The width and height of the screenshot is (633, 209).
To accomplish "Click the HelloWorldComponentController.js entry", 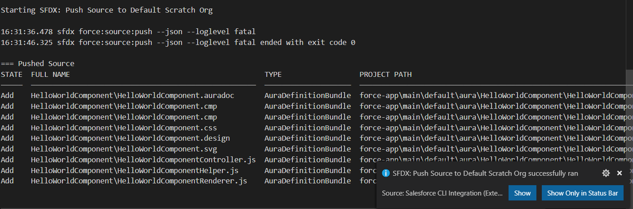I will point(143,160).
